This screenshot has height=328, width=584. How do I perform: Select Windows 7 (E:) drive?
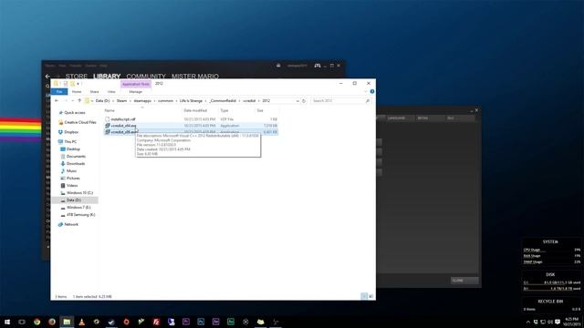[78, 208]
